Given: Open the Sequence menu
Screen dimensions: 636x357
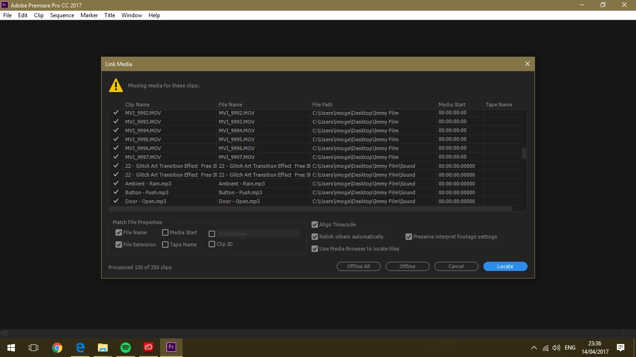Looking at the screenshot, I should point(62,15).
